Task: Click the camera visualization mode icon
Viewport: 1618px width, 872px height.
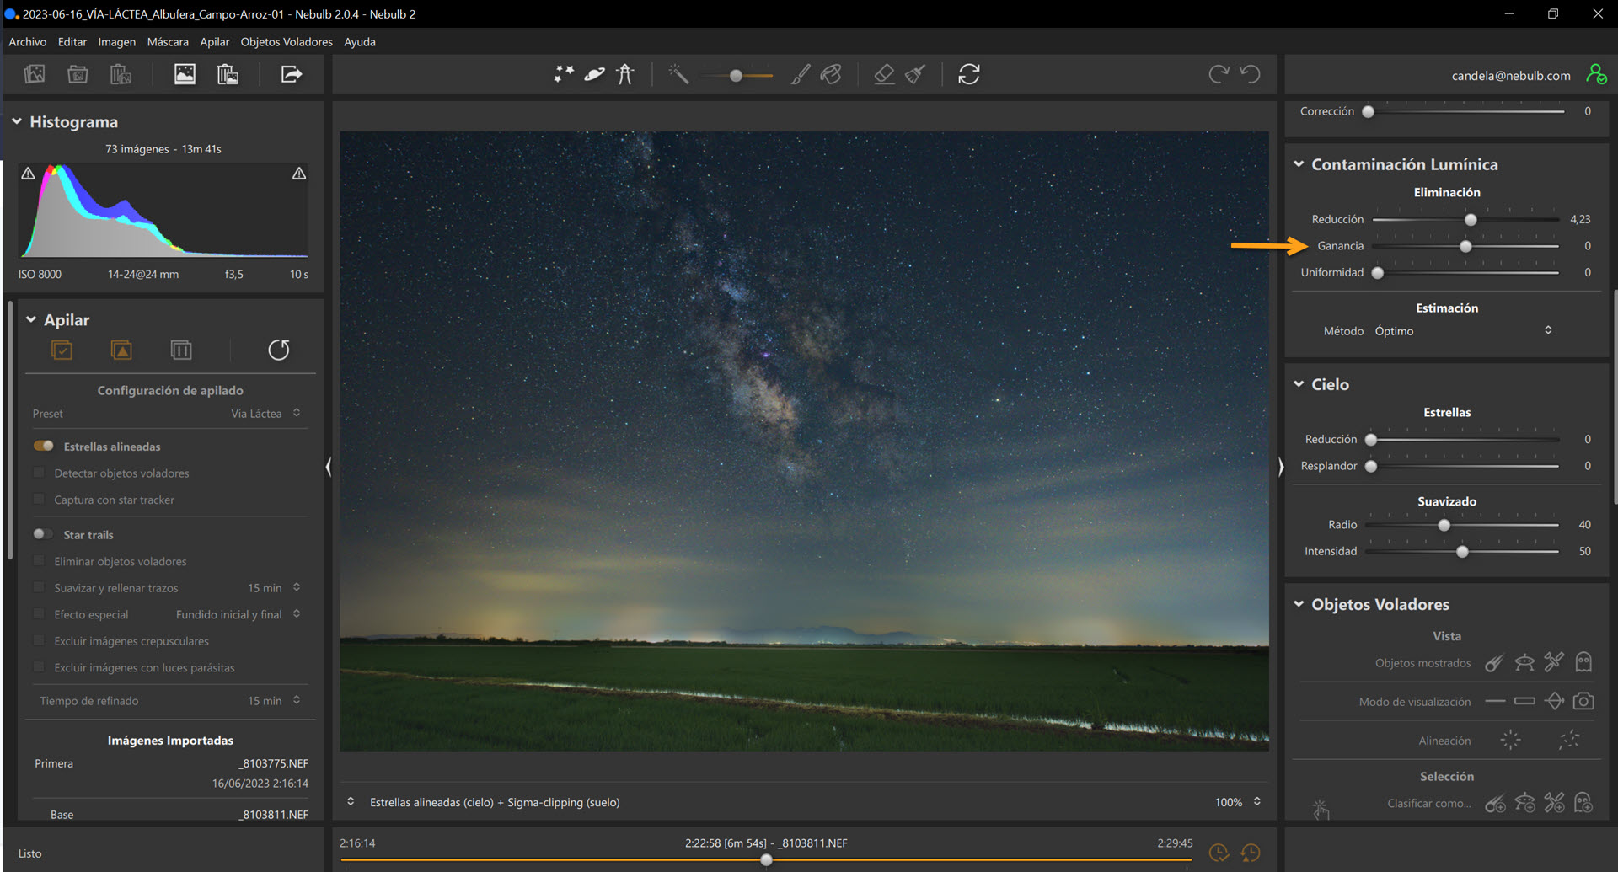Action: click(1583, 701)
